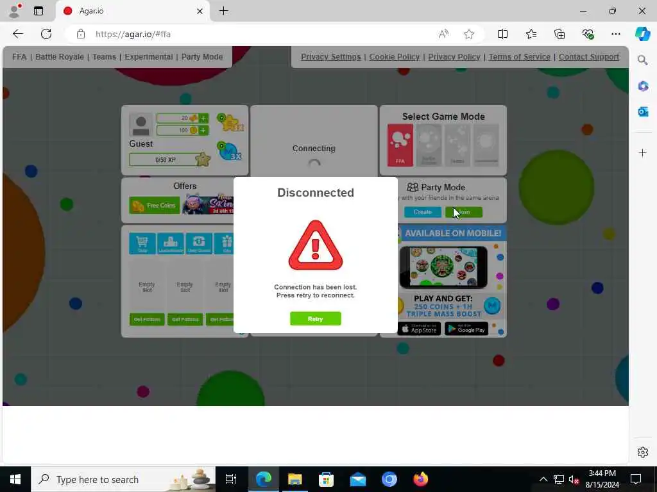Click the mobile game phone preview image
Screen dimensions: 657x492
click(x=443, y=267)
